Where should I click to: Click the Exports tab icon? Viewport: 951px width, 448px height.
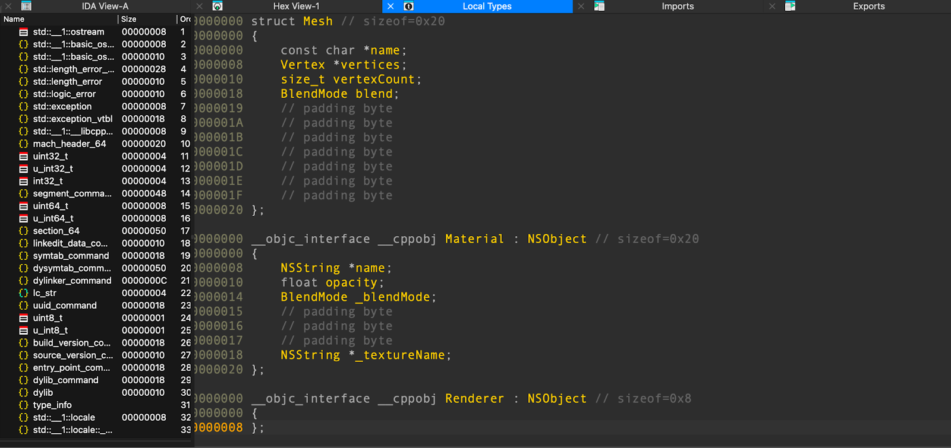[x=790, y=7]
